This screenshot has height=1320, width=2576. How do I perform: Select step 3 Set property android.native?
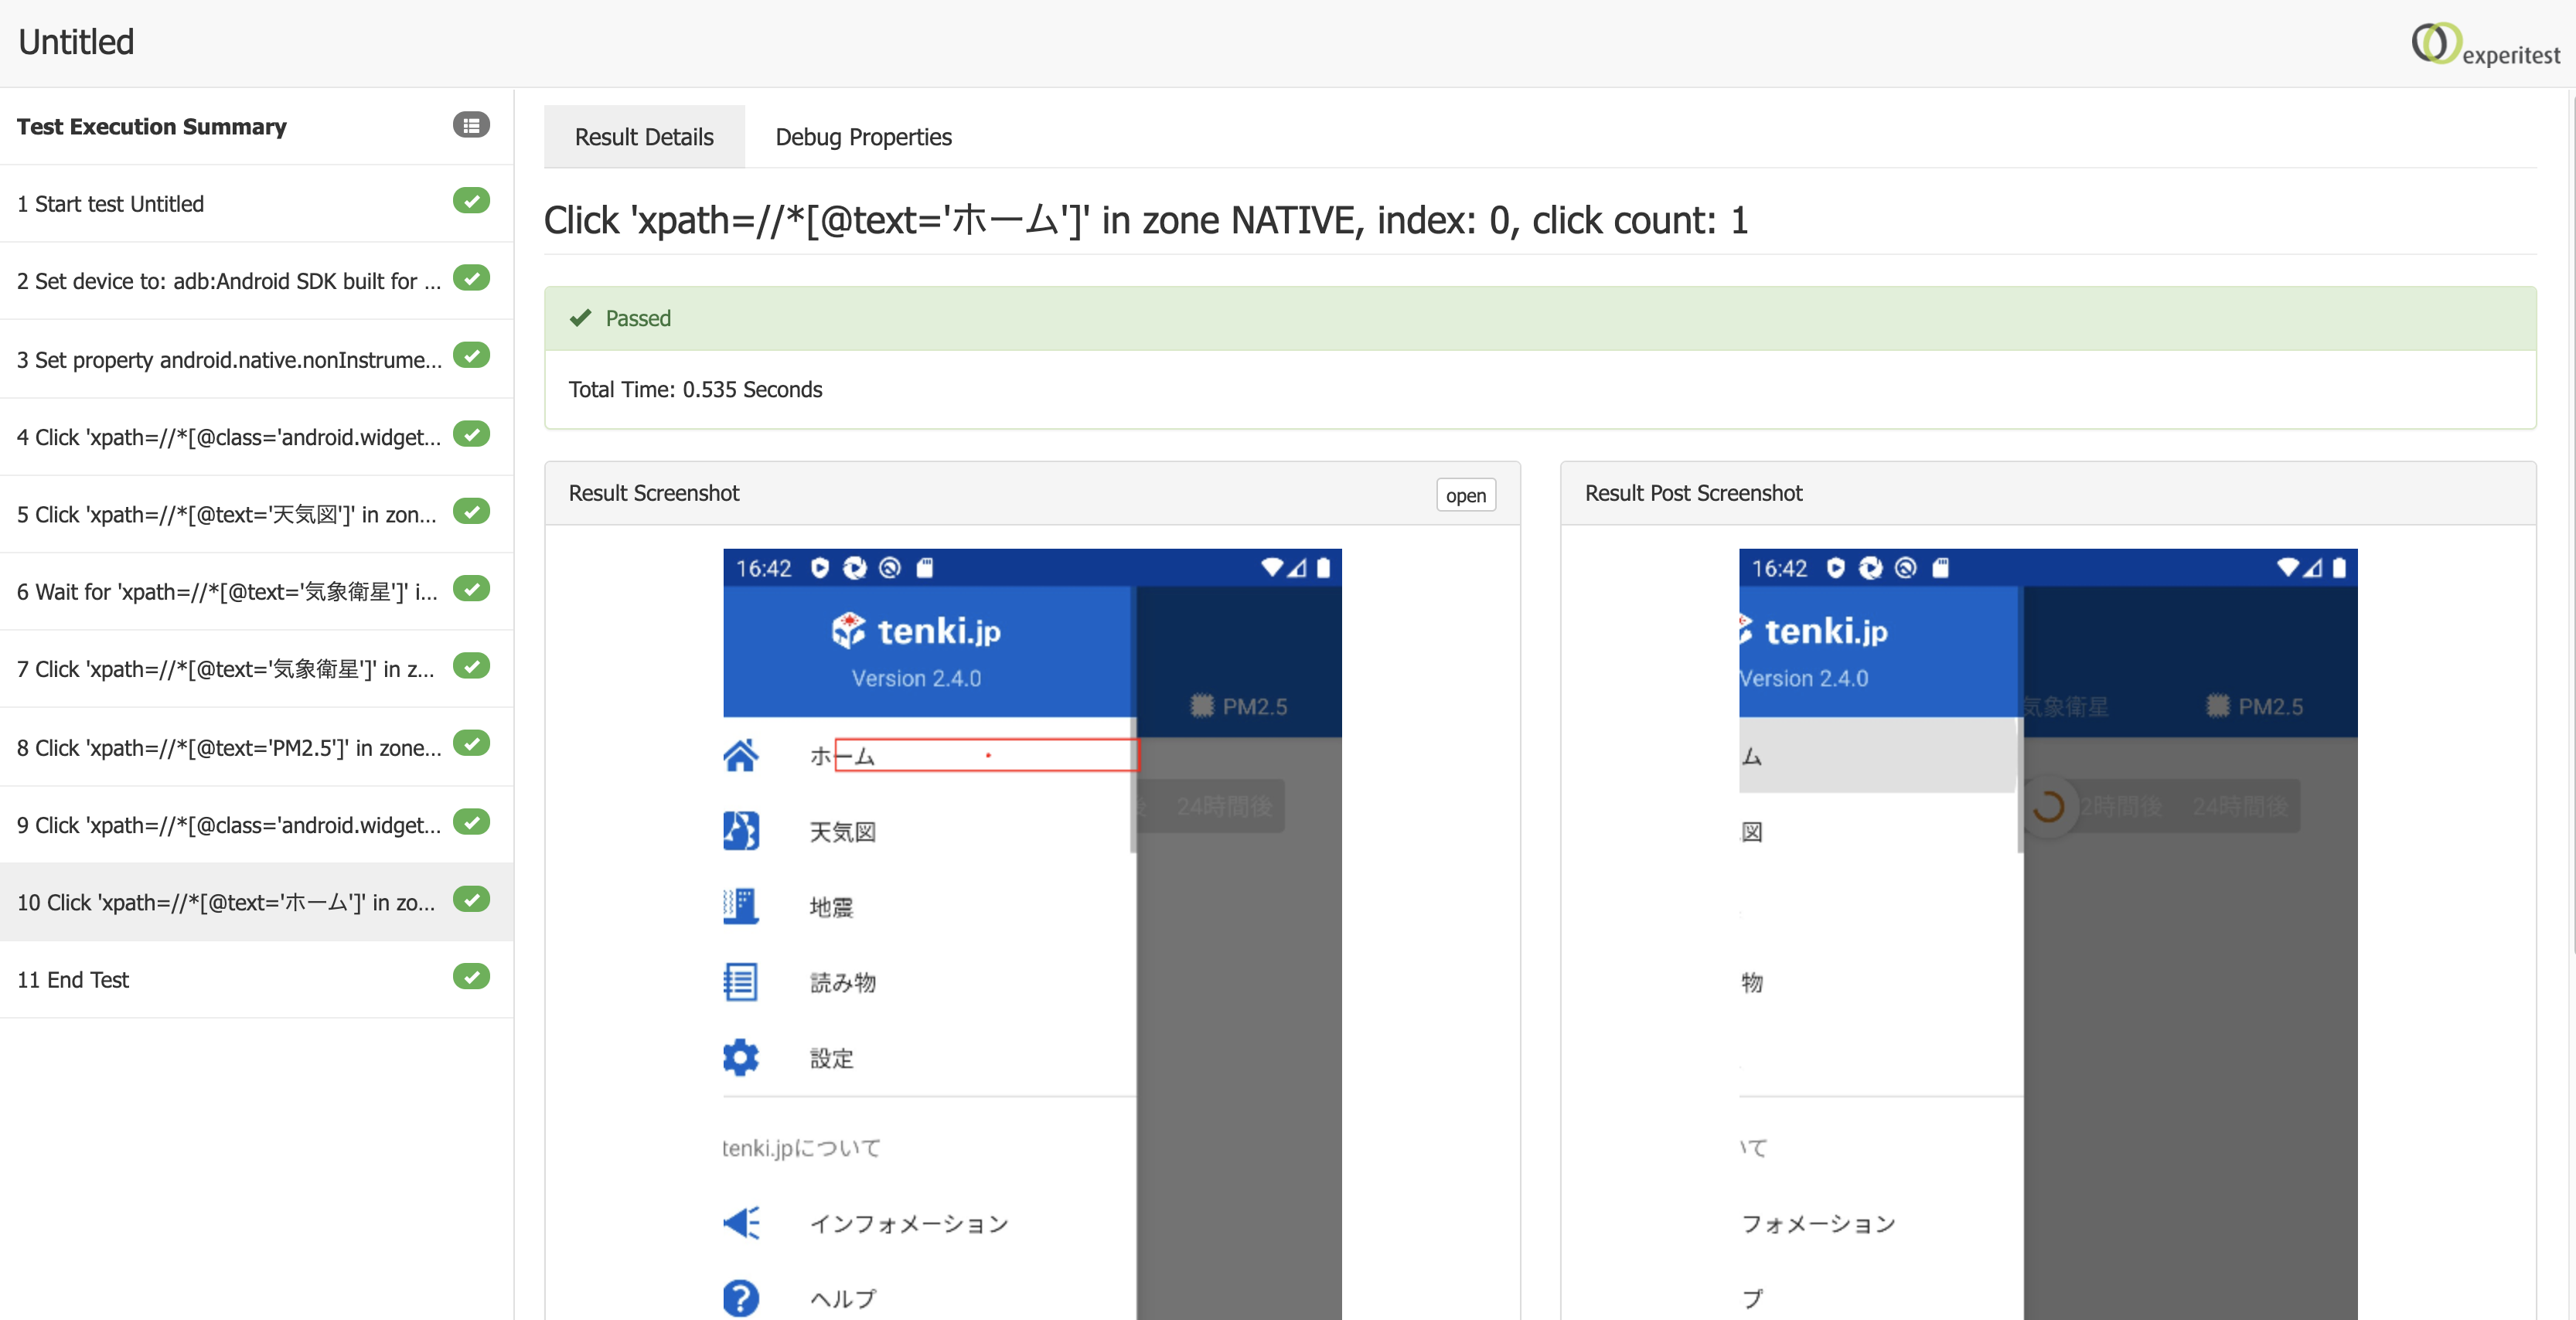tap(257, 359)
